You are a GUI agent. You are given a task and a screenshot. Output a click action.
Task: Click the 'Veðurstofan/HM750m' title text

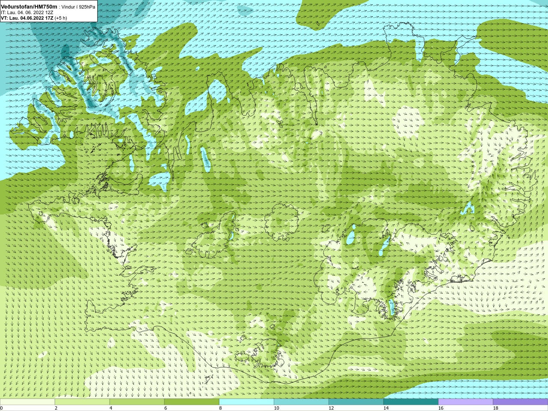[x=29, y=7]
